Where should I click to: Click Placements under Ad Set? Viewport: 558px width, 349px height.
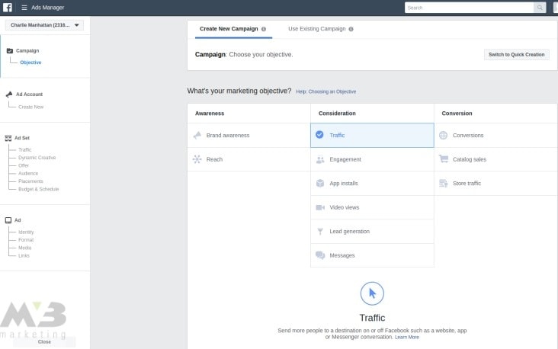30,181
